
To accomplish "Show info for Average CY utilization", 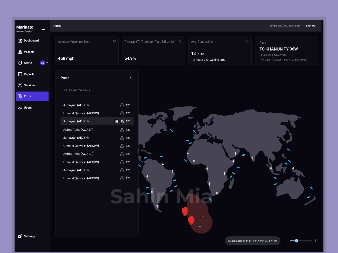I will [x=181, y=41].
